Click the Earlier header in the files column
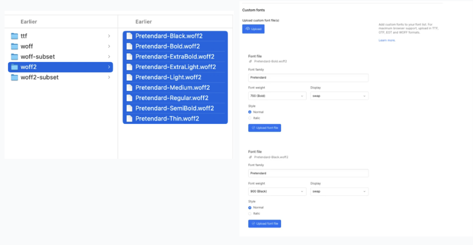 (144, 22)
